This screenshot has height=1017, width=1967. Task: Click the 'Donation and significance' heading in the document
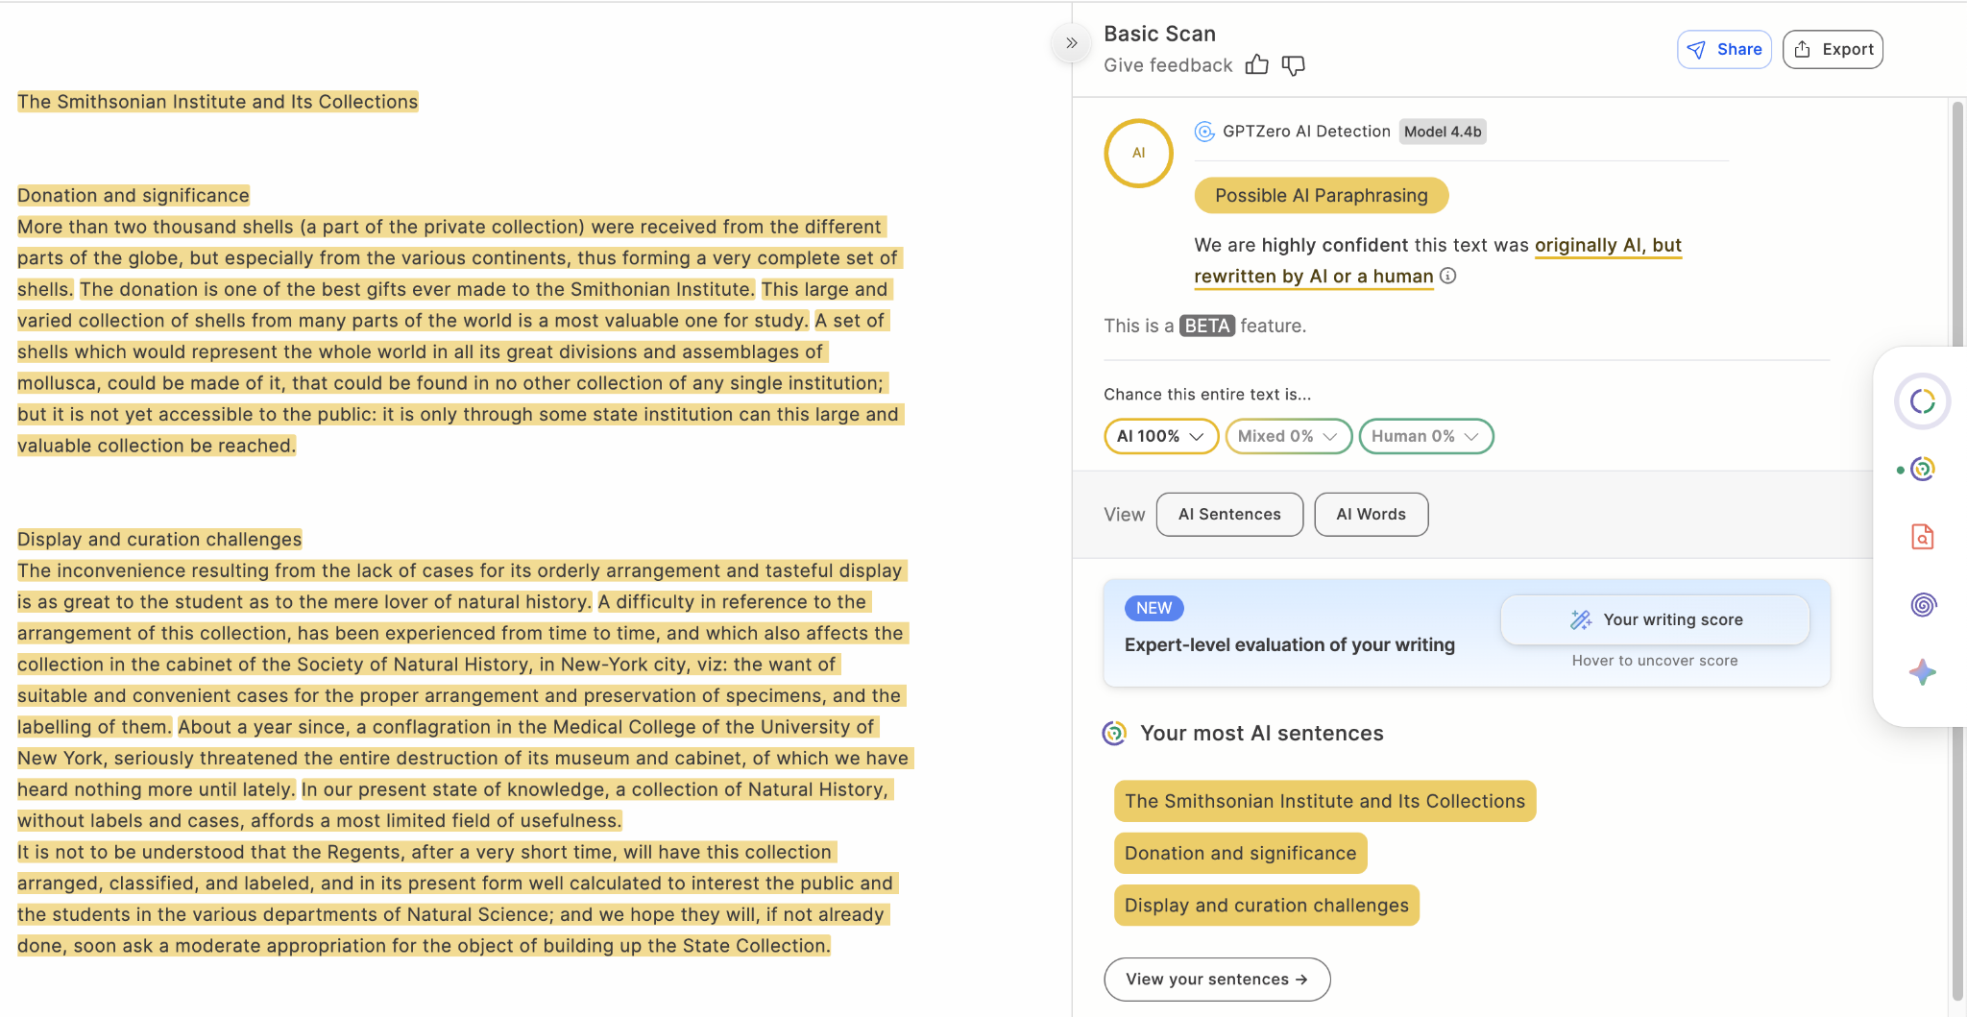[x=134, y=196]
